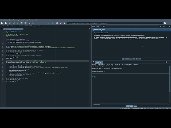
Task: Click the conda base environment status
Action: pos(139,109)
